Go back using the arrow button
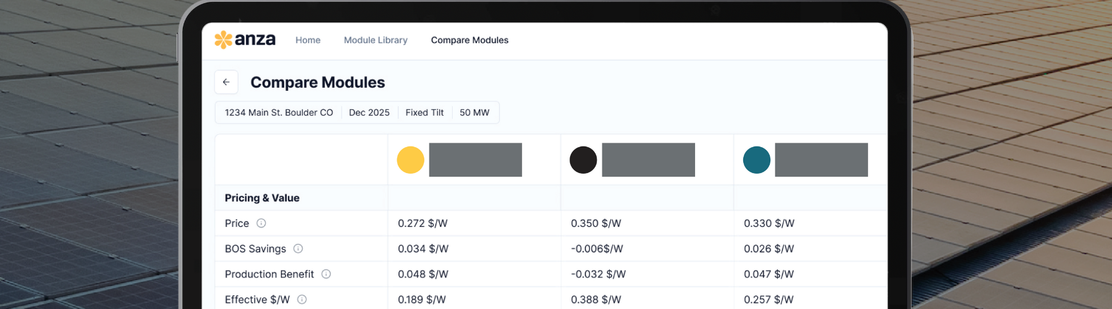Viewport: 1112px width, 309px height. point(226,82)
